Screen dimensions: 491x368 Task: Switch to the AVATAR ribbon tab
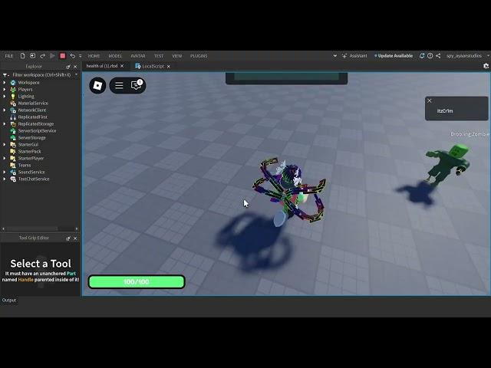(x=138, y=56)
